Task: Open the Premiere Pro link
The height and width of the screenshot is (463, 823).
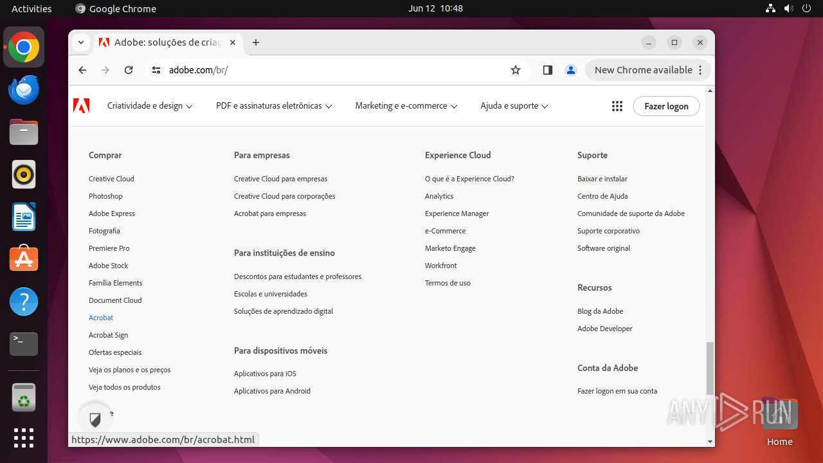Action: pos(109,248)
